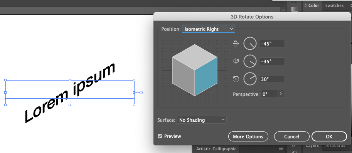
Task: Open the Surface dropdown showing No Shading
Action: tap(202, 120)
